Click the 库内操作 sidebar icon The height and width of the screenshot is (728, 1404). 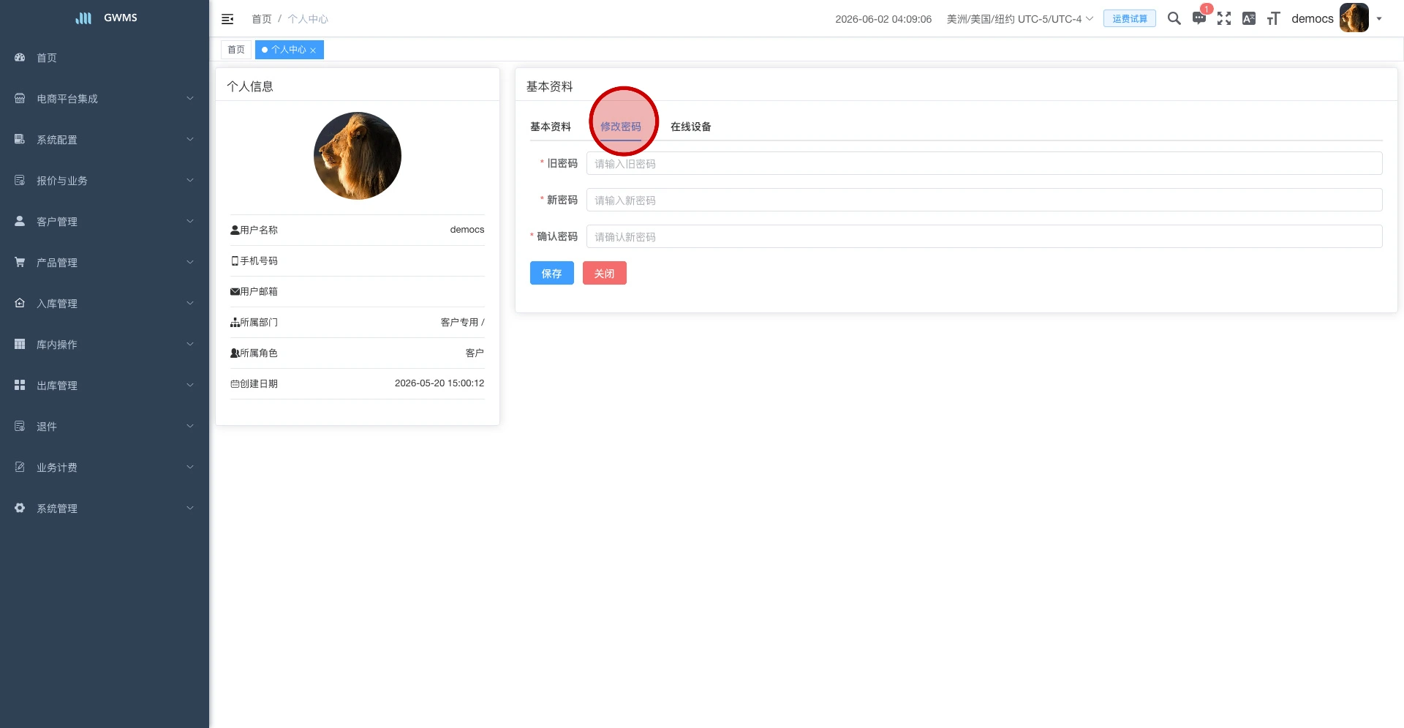(x=20, y=344)
